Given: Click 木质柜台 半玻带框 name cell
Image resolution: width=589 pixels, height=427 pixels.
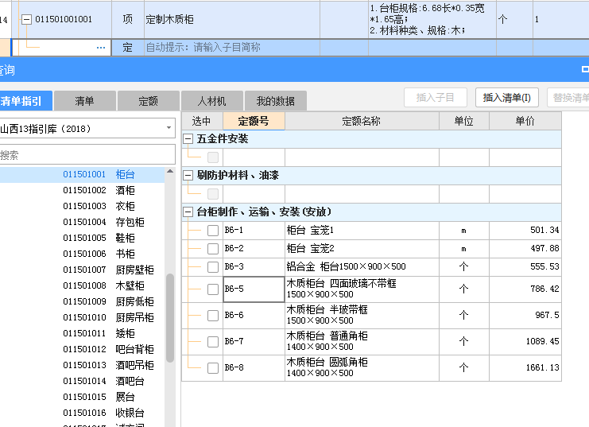Looking at the screenshot, I should [362, 316].
